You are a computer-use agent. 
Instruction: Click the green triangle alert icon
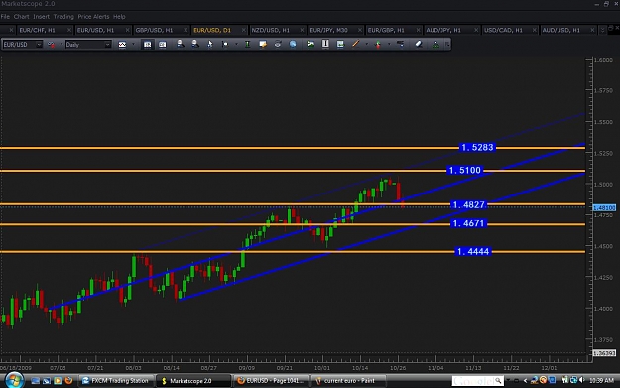click(435, 45)
